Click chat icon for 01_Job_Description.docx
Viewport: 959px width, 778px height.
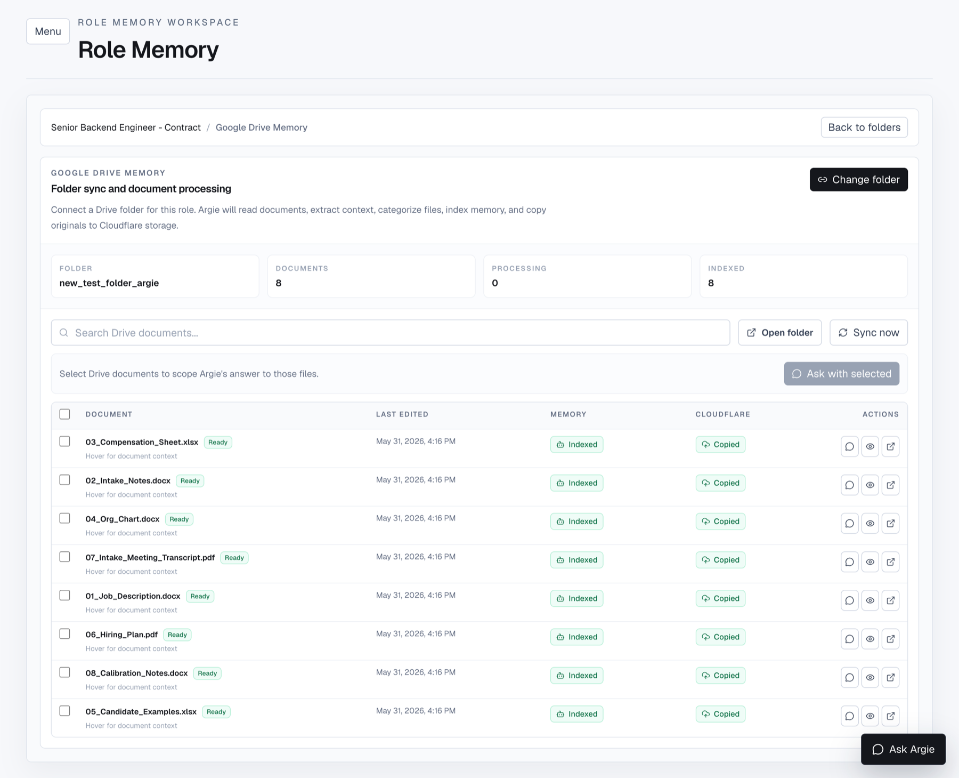tap(849, 600)
